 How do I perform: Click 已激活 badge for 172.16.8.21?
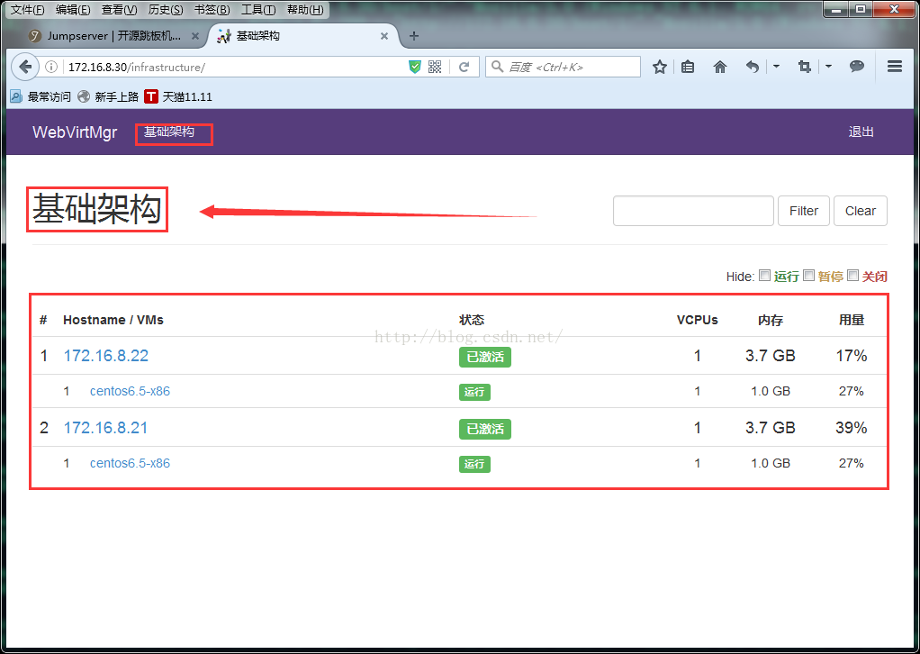tap(484, 429)
